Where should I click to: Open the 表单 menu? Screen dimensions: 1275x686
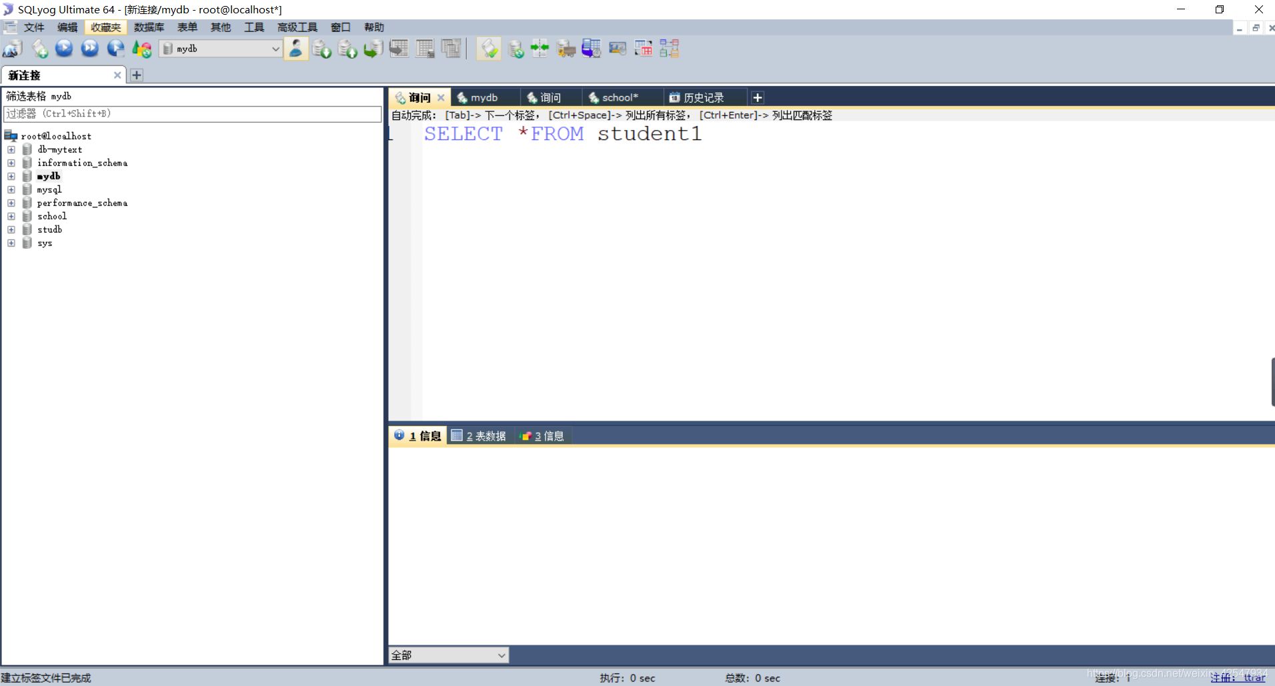187,27
